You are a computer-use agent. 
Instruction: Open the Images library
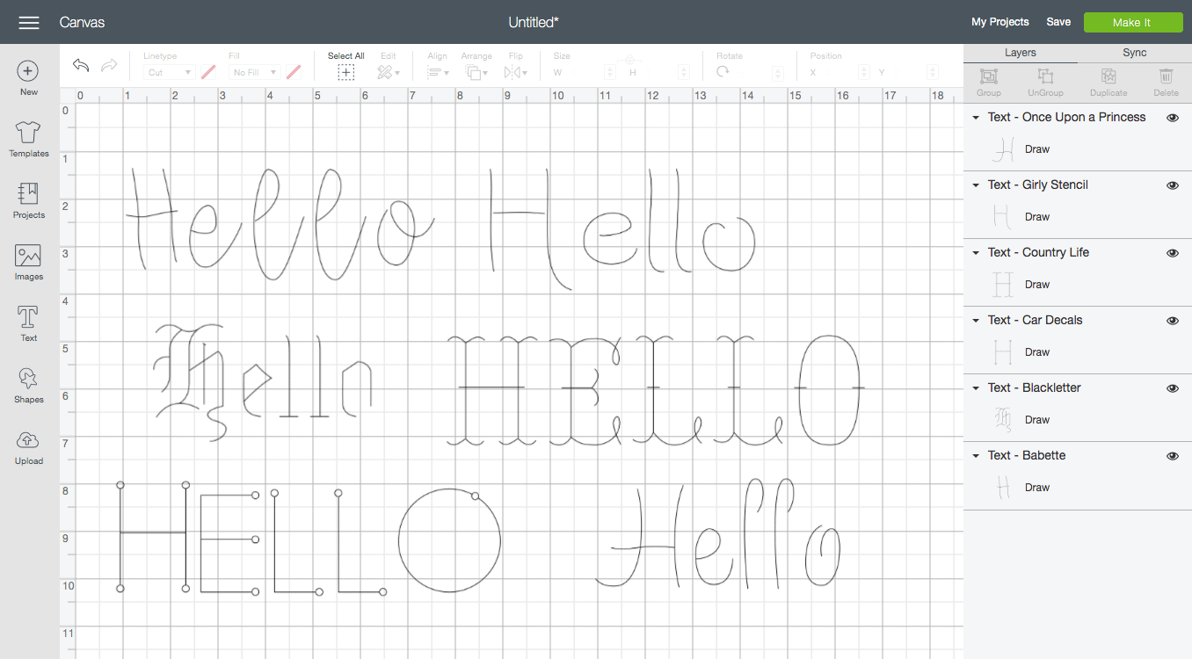28,257
